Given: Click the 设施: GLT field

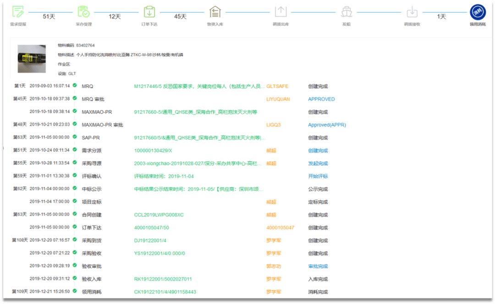Looking at the screenshot, I should tap(67, 73).
